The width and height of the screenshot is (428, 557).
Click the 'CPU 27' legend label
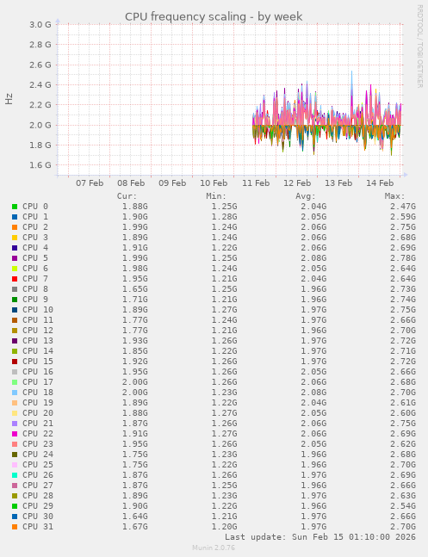(38, 486)
